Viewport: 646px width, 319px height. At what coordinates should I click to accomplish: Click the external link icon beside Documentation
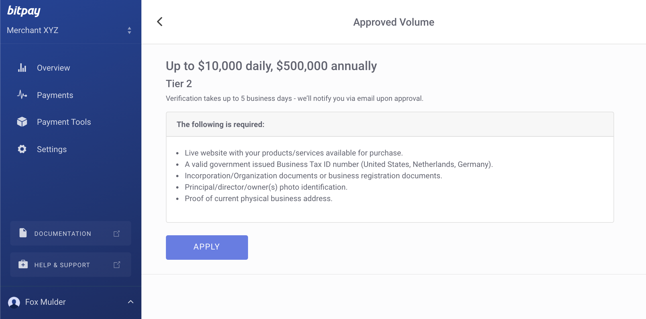[117, 234]
